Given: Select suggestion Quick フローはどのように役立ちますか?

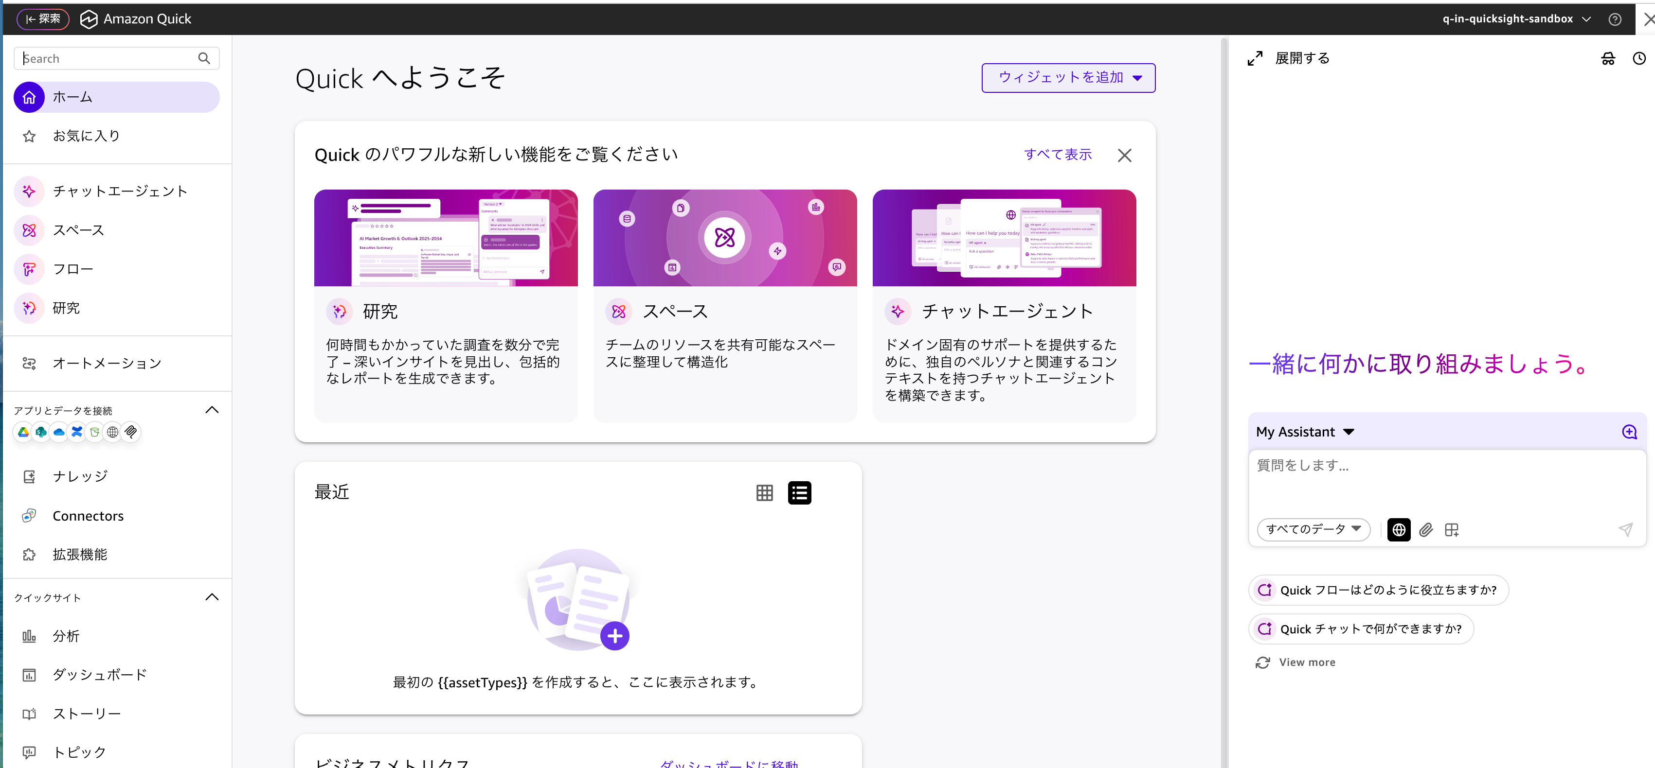Looking at the screenshot, I should (1378, 590).
